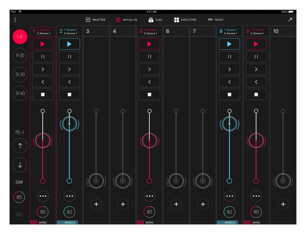Screen dimensions: 306x234
Task: Go to previous page with up arrow
Action: pos(20,146)
